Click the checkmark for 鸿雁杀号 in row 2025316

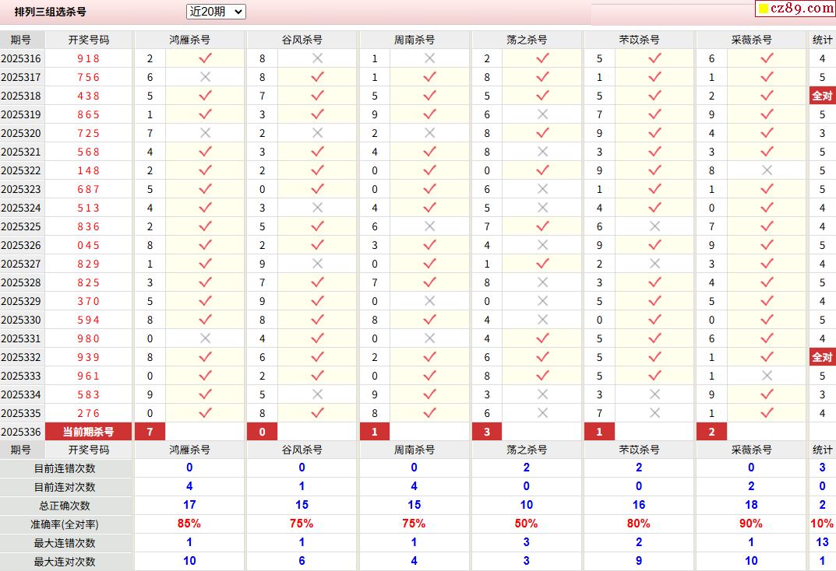click(x=205, y=58)
